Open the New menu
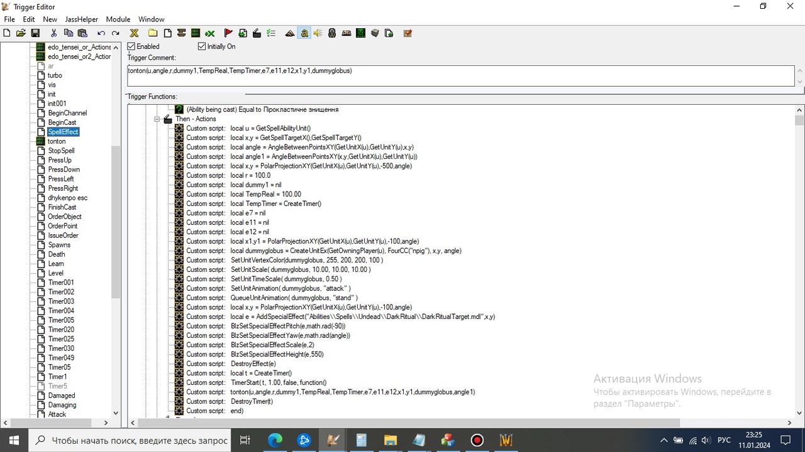 pos(50,19)
